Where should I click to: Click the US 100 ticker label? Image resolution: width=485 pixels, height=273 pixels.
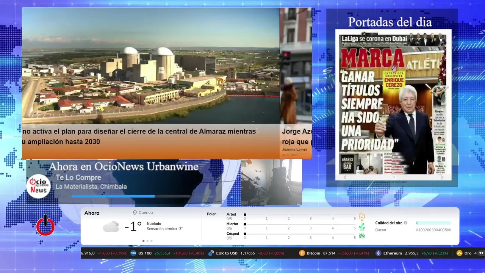pyautogui.click(x=145, y=253)
